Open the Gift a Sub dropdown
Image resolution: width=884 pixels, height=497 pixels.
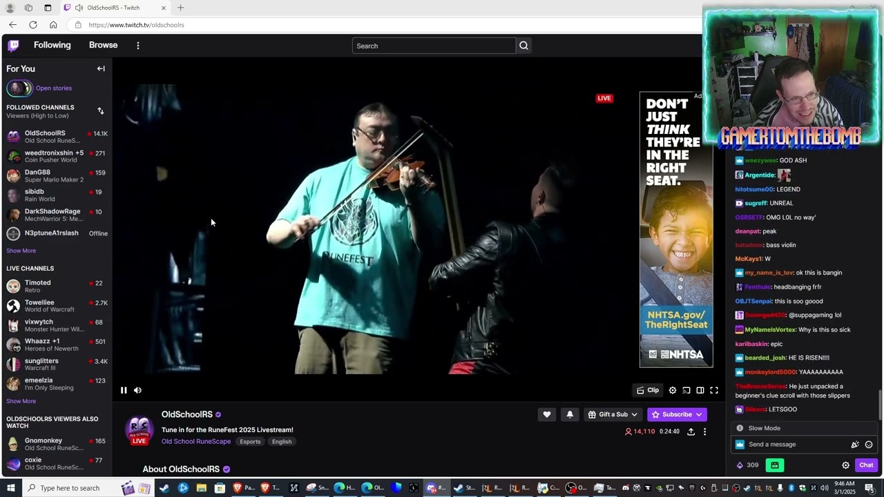[613, 414]
